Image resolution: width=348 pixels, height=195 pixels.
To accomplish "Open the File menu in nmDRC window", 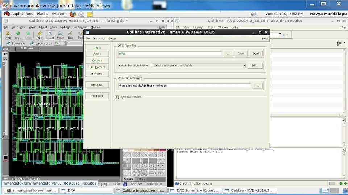I will (x=88, y=39).
